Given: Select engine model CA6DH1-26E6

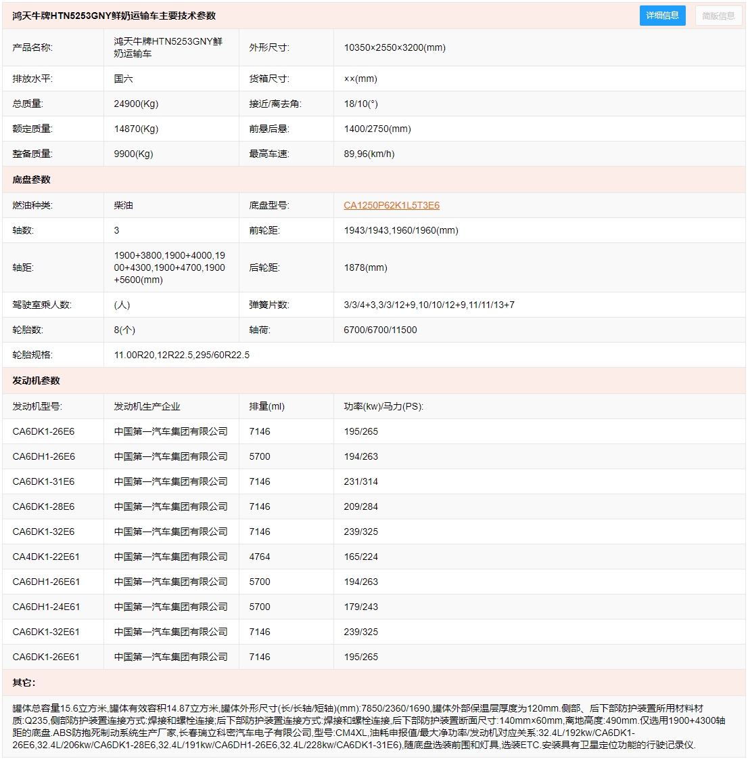Looking at the screenshot, I should (x=43, y=456).
